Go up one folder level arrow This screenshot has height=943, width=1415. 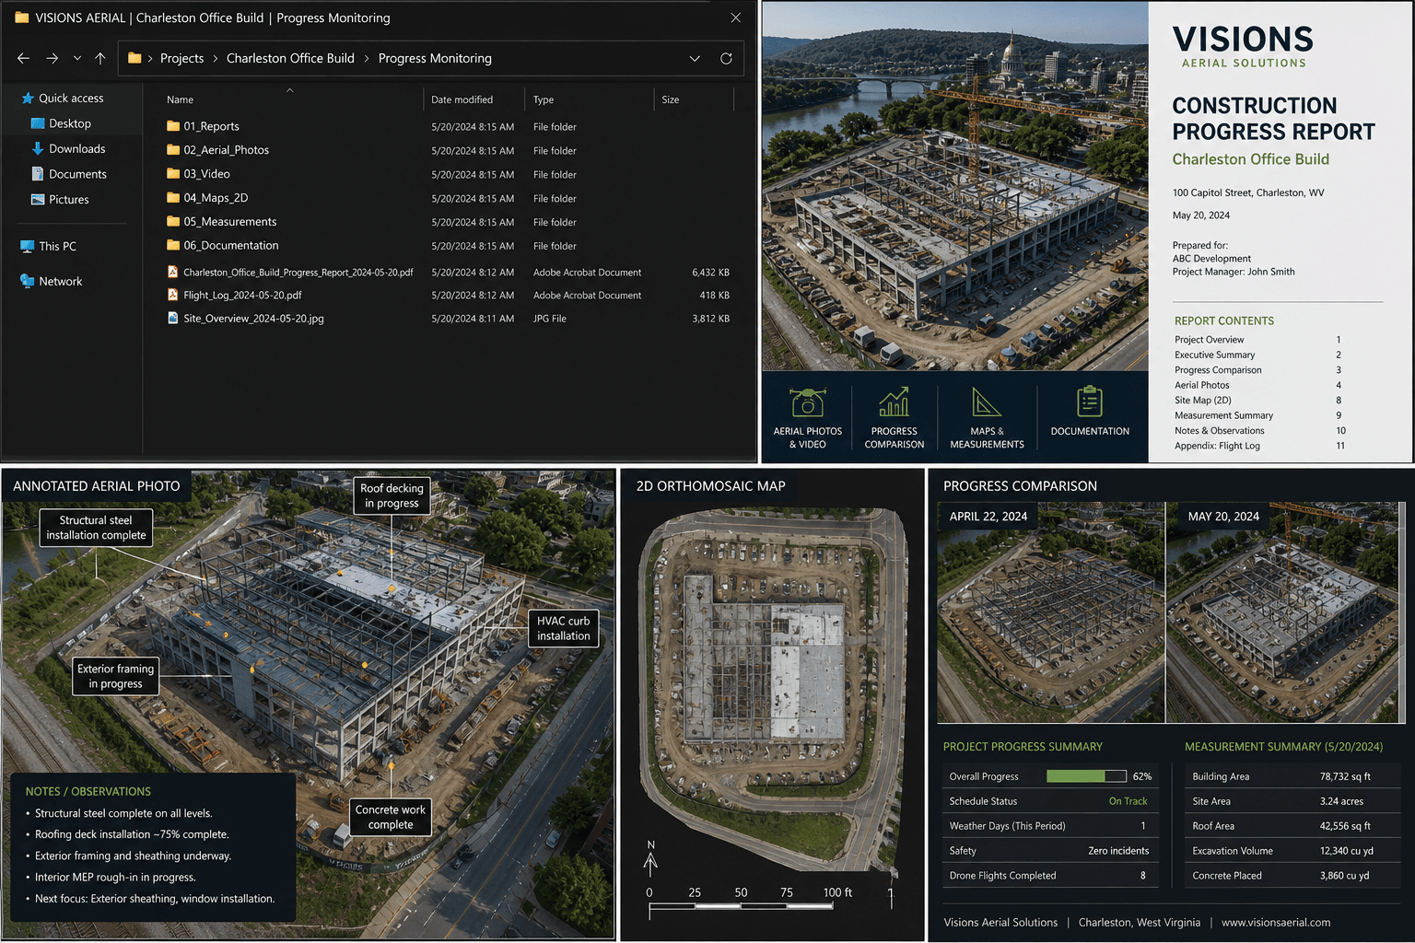100,58
